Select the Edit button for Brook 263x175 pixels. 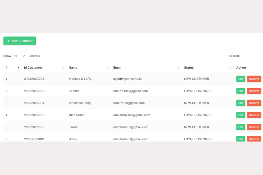tap(241, 139)
